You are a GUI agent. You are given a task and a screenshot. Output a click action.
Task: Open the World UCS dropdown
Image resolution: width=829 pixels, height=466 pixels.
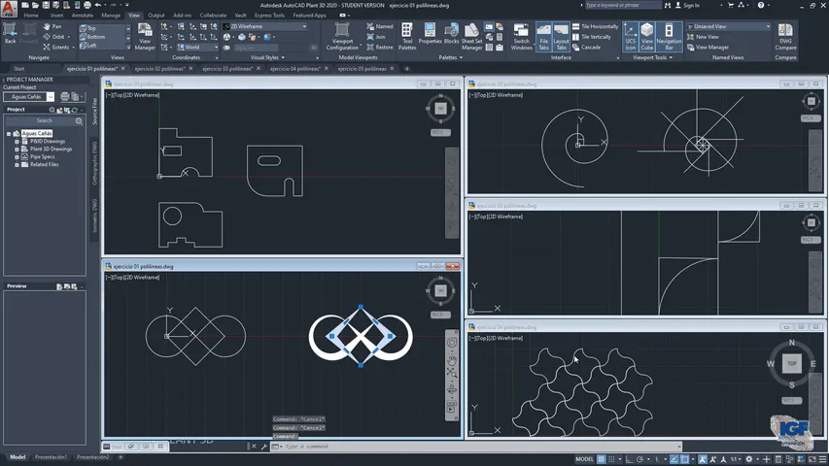197,47
